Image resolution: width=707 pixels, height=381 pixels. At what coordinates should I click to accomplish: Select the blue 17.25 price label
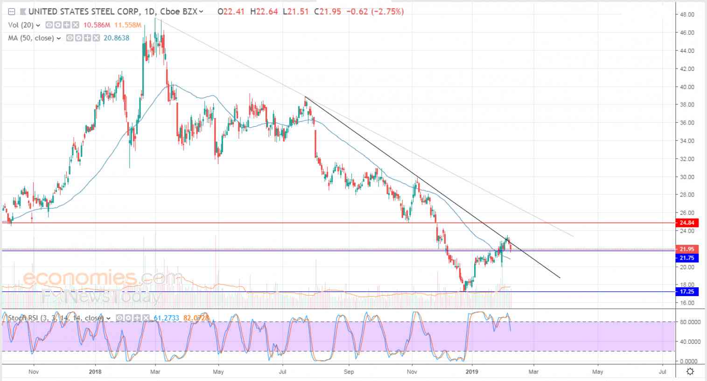point(686,291)
